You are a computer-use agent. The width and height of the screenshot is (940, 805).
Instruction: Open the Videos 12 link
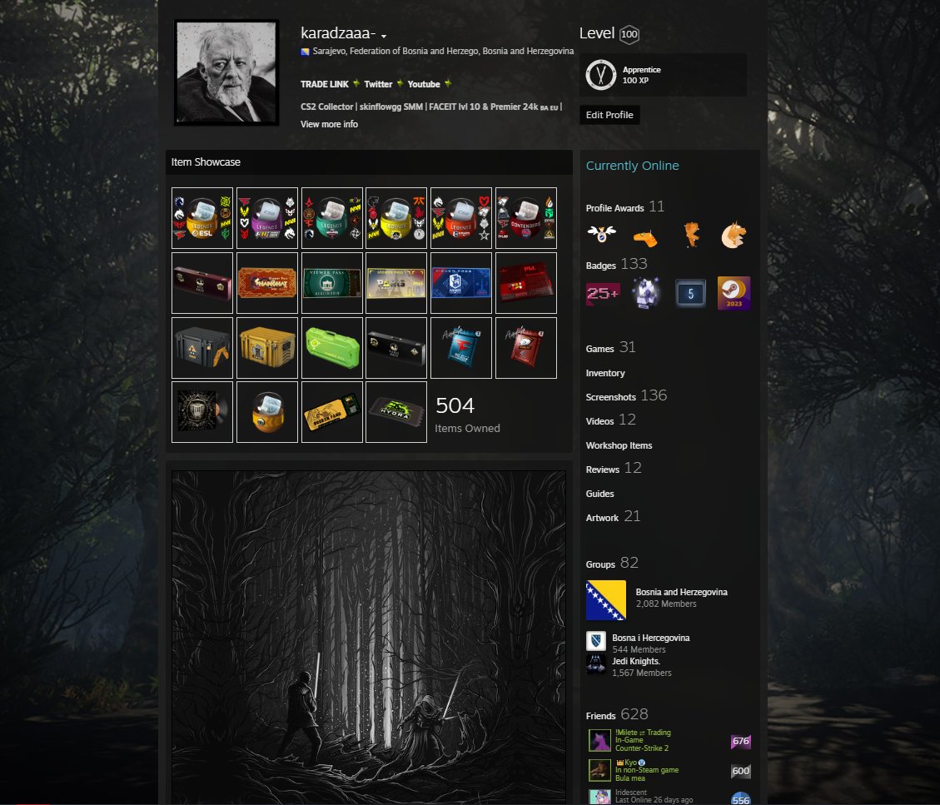(610, 420)
